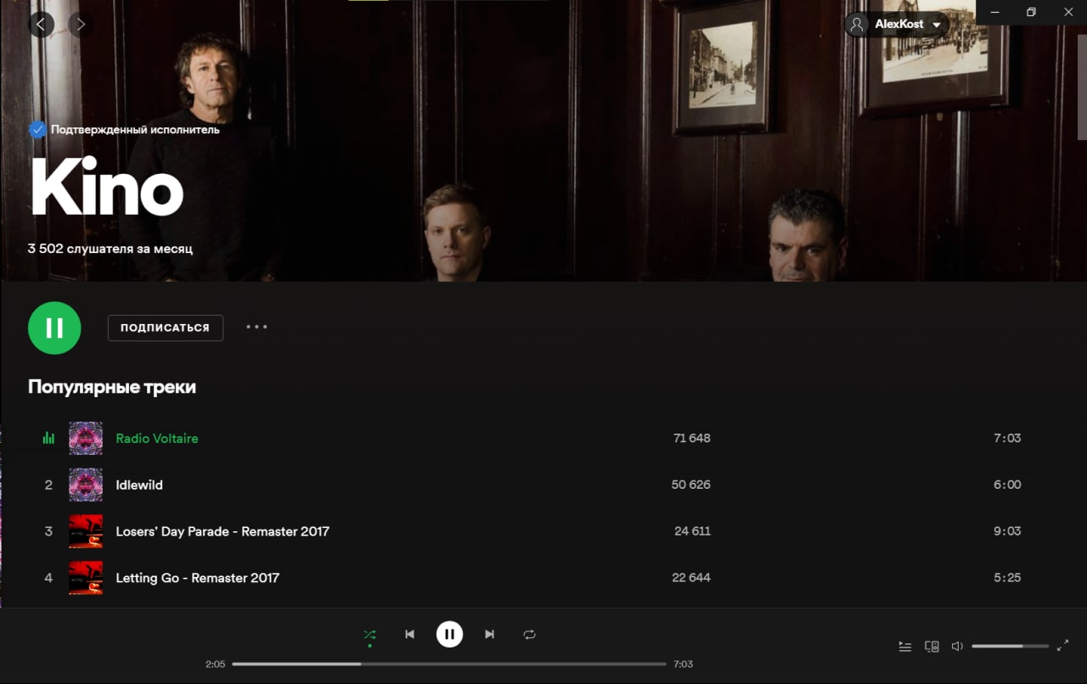Pause the artist with the big green button
Image resolution: width=1087 pixels, height=684 pixels.
pos(54,328)
